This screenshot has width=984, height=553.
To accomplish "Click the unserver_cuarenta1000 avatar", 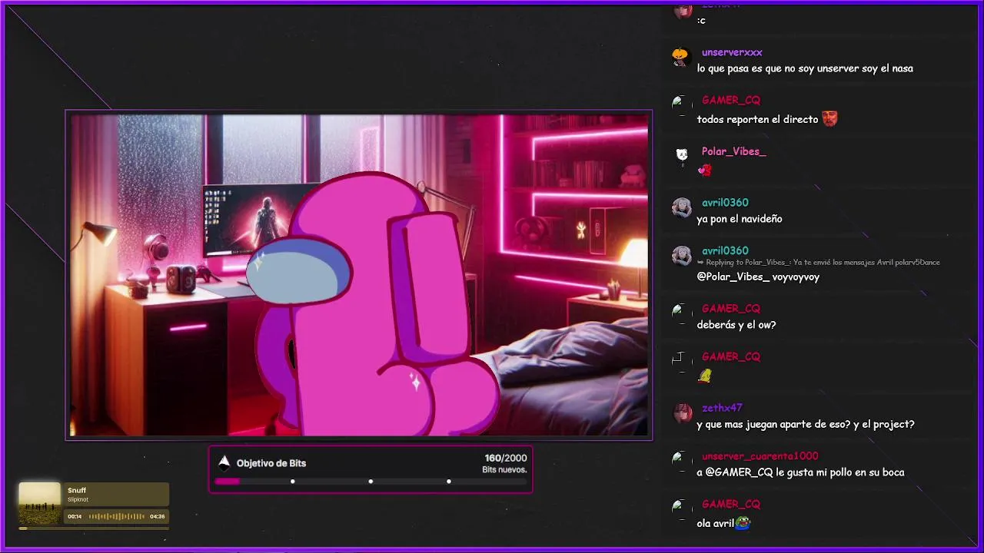I will point(680,460).
